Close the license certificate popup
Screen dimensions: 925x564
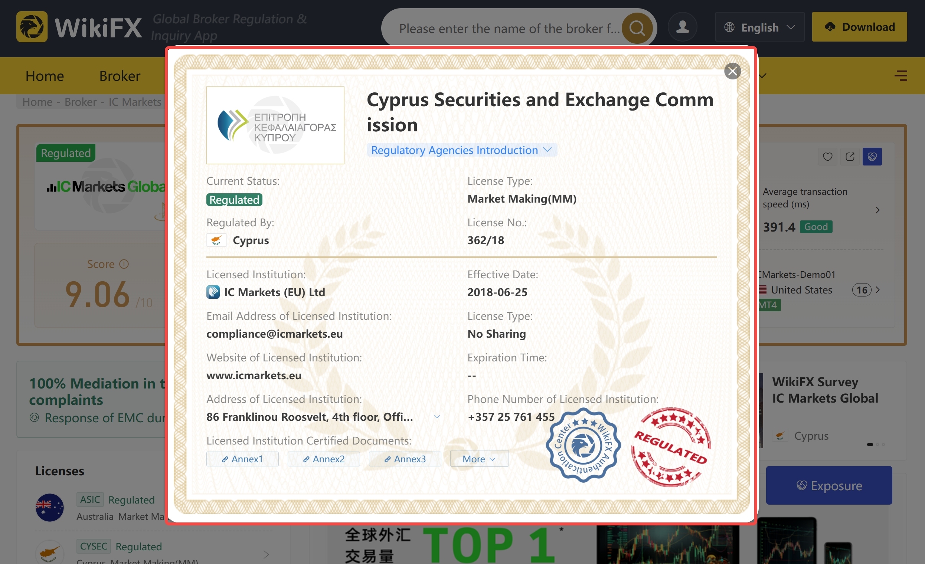(x=732, y=71)
